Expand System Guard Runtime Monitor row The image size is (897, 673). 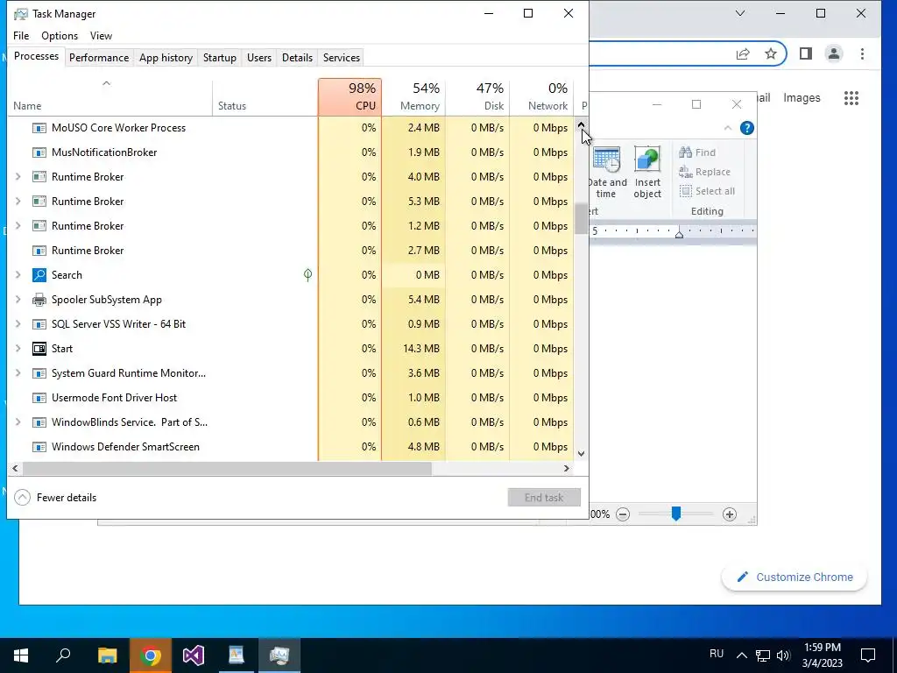coord(18,373)
